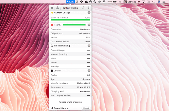Image resolution: width=169 pixels, height=111 pixels.
Task: Select the mAh Usage (realtime) row
Action: pos(70,95)
